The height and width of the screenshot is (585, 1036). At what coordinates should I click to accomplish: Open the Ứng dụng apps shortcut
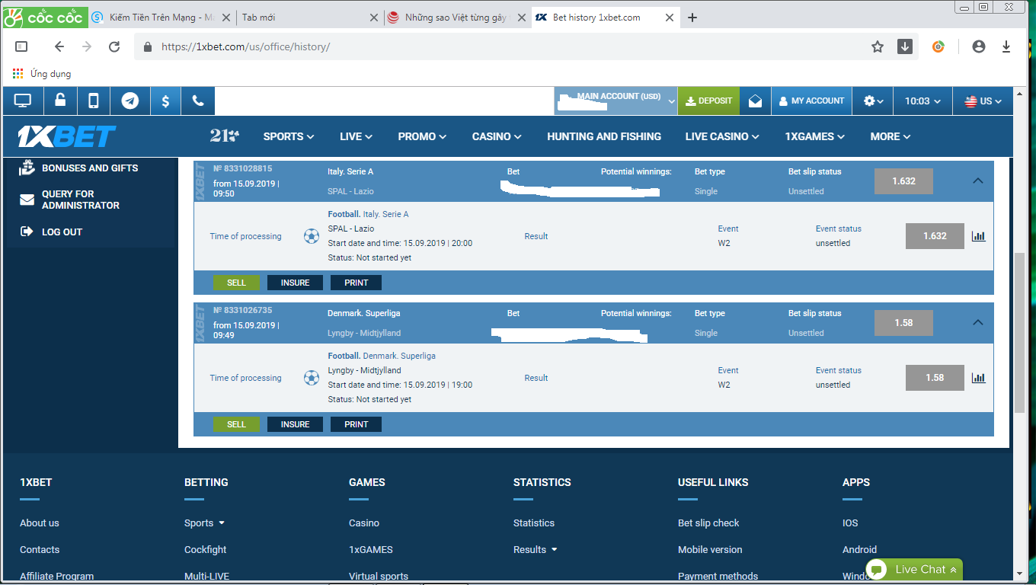[43, 74]
